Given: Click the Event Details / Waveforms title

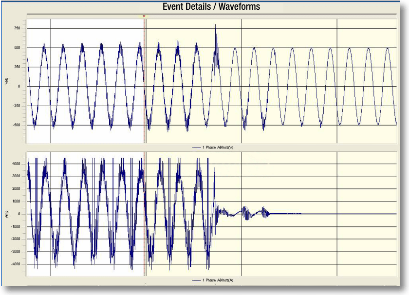Looking at the screenshot, I should pyautogui.click(x=211, y=6).
